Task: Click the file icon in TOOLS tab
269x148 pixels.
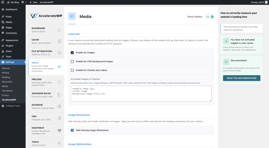Action: 59,143
